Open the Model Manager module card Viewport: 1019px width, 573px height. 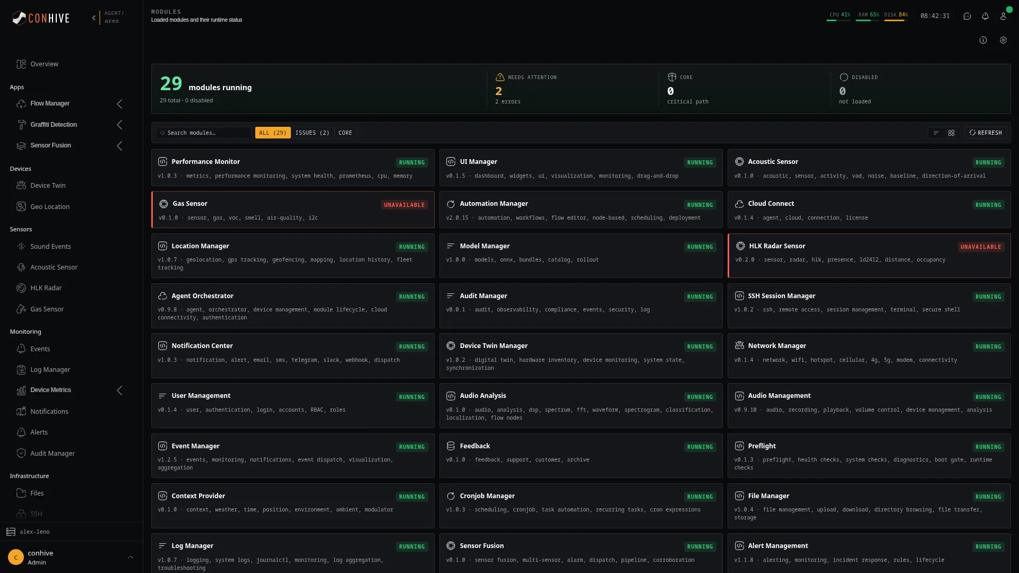(581, 256)
